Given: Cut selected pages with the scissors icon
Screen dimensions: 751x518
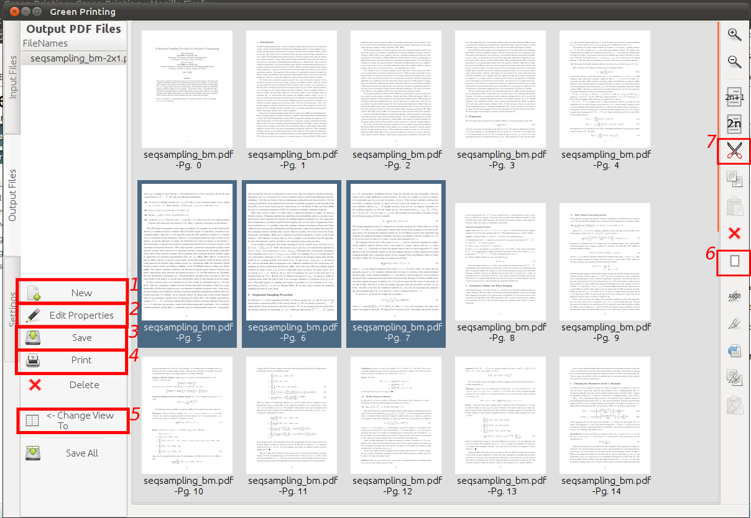Looking at the screenshot, I should coord(735,151).
